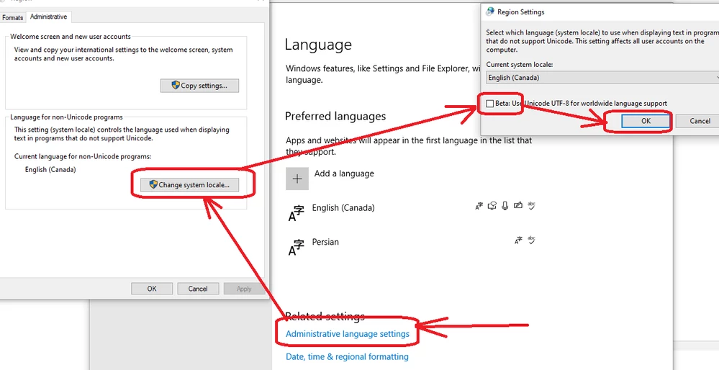Viewport: 719px width, 370px height.
Task: Click the shield icon on Change system locale
Action: (x=153, y=185)
